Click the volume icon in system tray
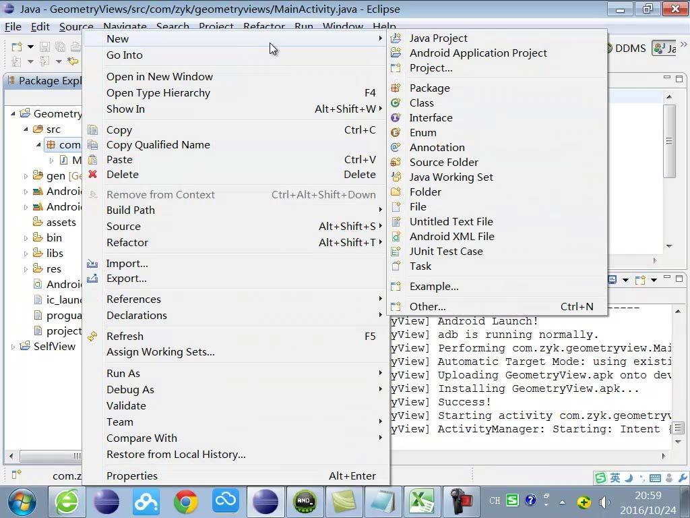690x518 pixels. point(604,502)
